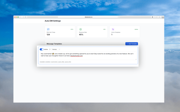Image resolution: width=180 pixels, height=112 pixels.
Task: Click the Available variables hint text
Action: point(55,62)
